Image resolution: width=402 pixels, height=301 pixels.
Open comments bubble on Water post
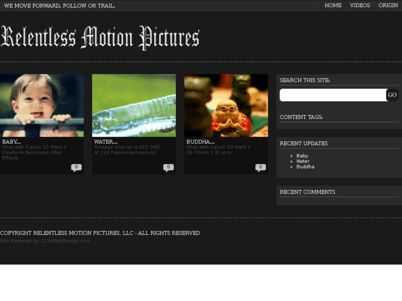coord(169,167)
